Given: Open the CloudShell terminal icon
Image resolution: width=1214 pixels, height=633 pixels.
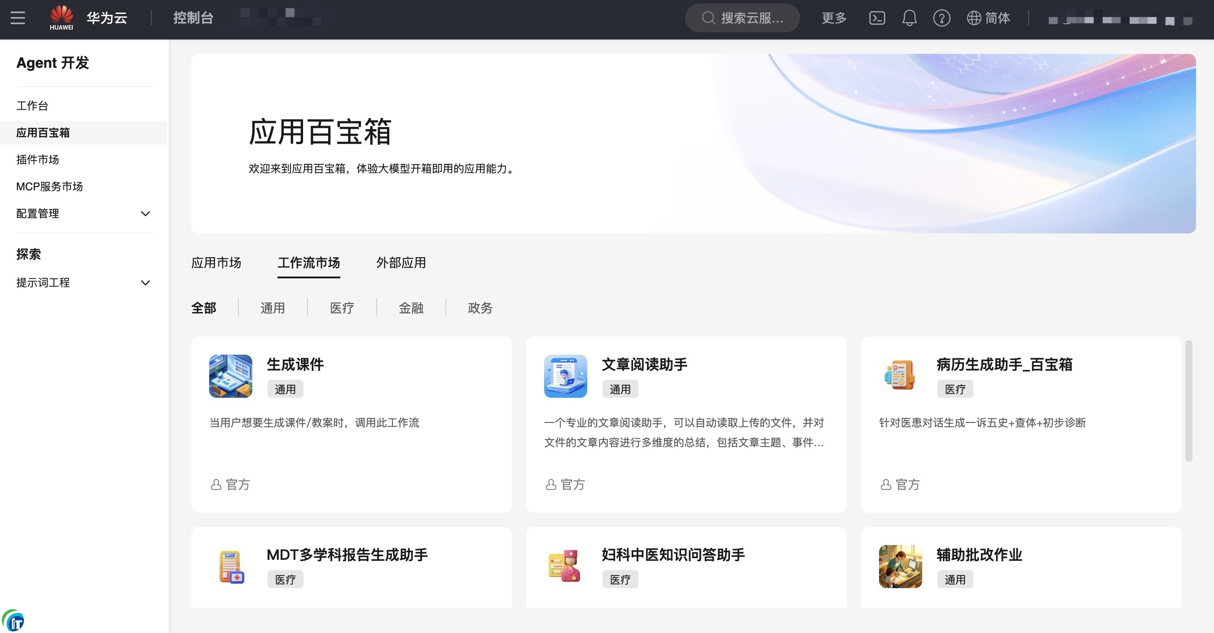Looking at the screenshot, I should [876, 18].
